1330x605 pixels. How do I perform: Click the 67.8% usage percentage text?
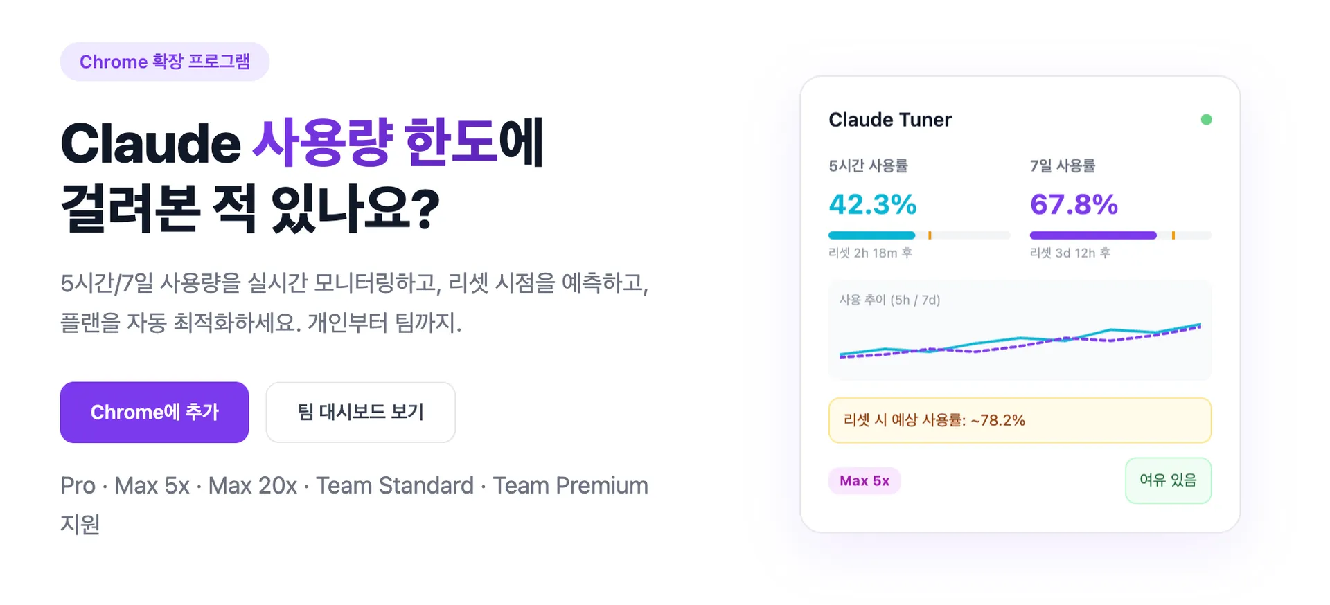(x=1074, y=205)
